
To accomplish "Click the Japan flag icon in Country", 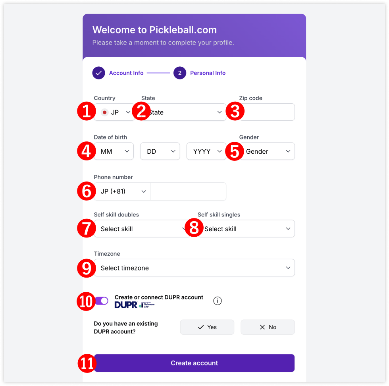I will [x=105, y=112].
